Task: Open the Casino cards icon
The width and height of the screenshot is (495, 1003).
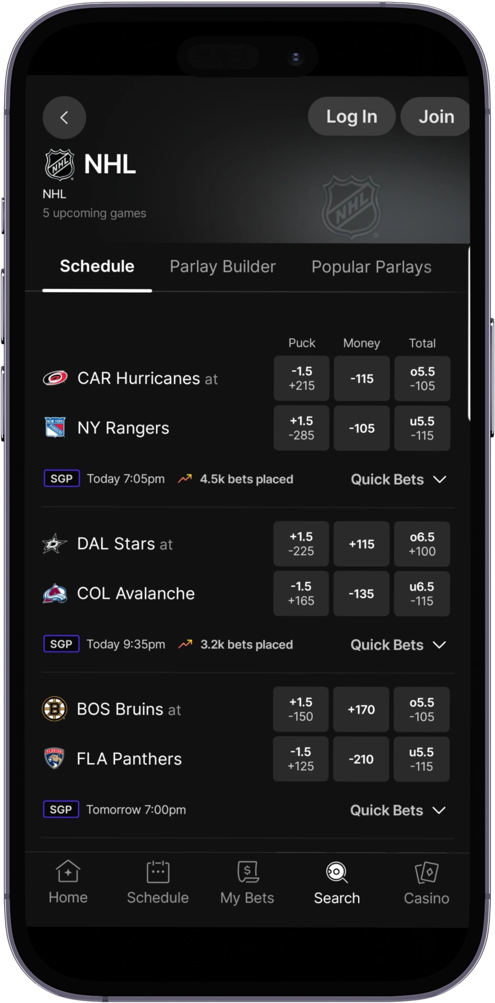Action: [427, 872]
